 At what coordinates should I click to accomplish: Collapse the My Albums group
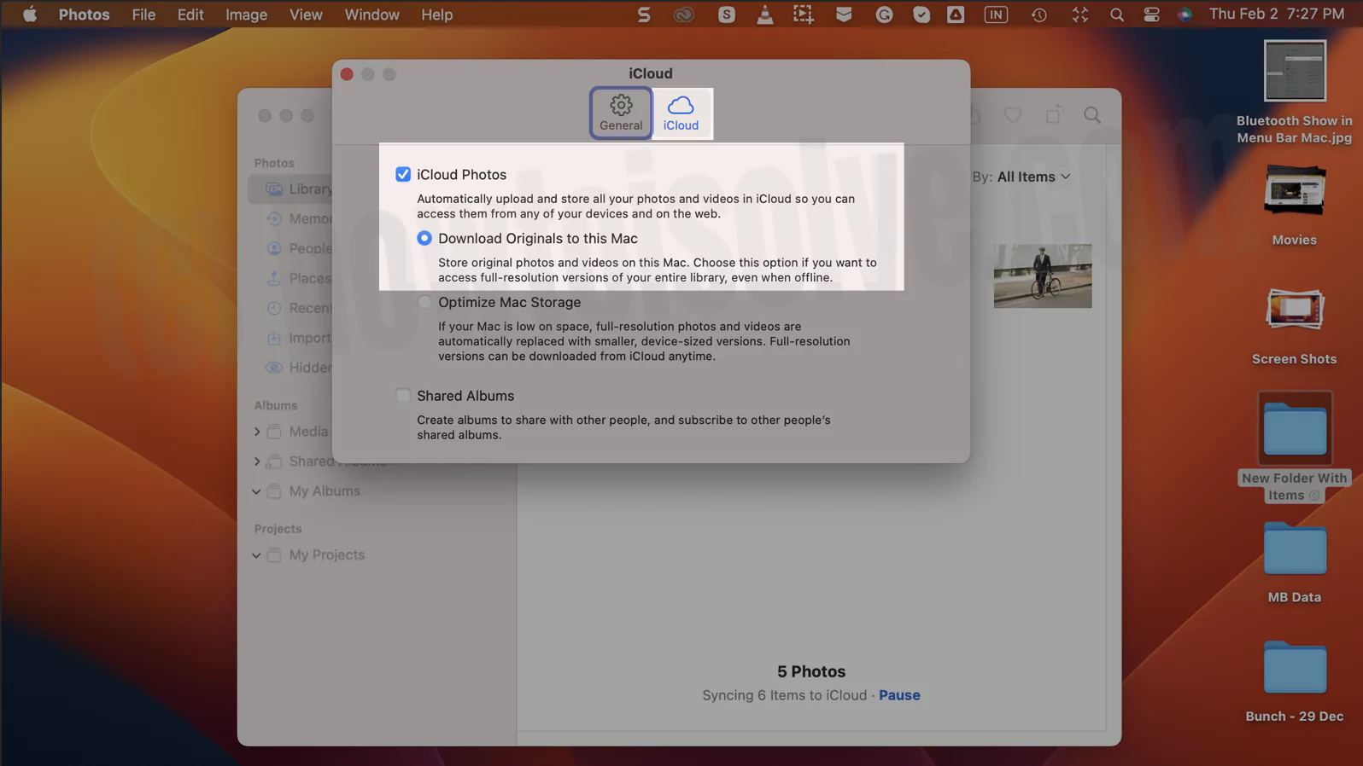click(x=256, y=491)
